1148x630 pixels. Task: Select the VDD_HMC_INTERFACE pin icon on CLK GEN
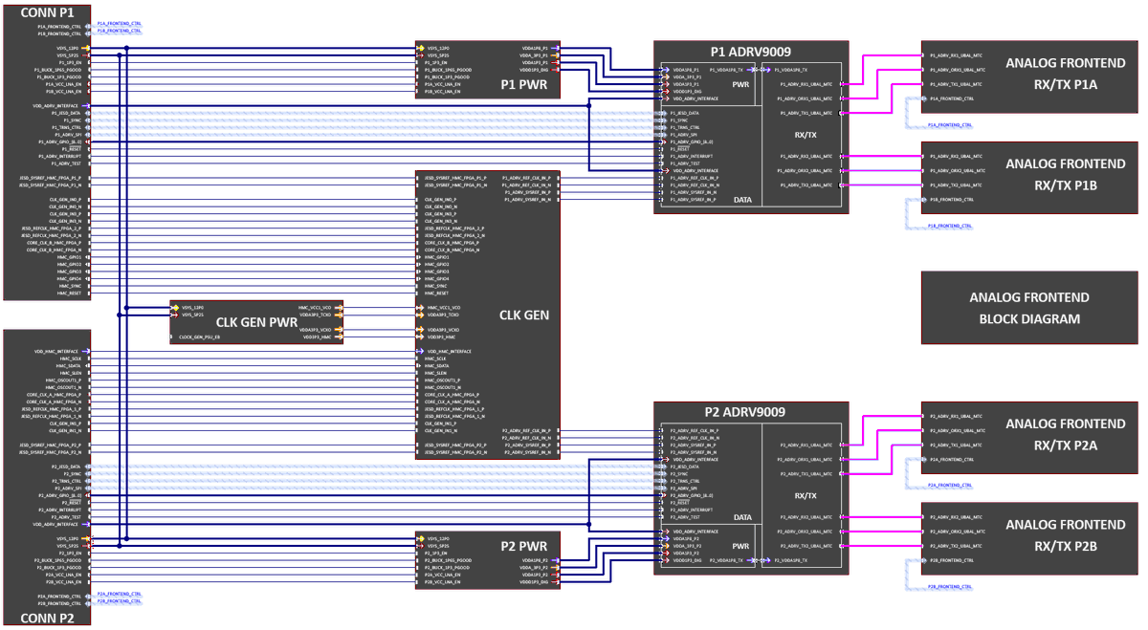421,351
